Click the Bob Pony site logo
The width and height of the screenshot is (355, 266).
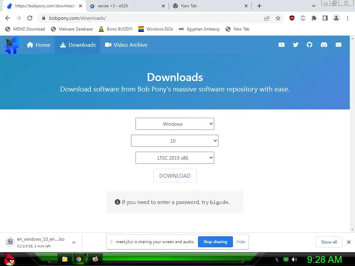click(x=12, y=45)
